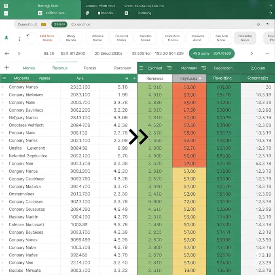Click the Arloocv Rorter button

coord(98,38)
